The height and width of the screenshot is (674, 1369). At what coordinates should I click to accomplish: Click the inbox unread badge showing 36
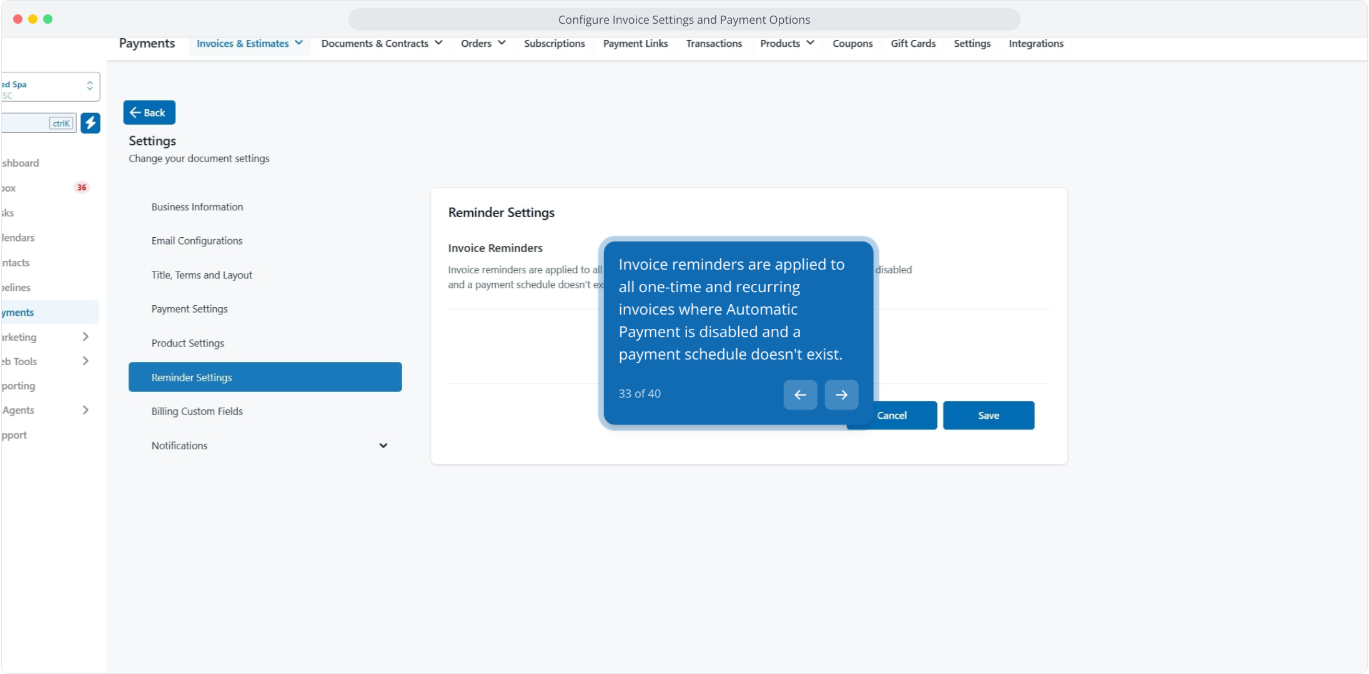click(x=81, y=187)
